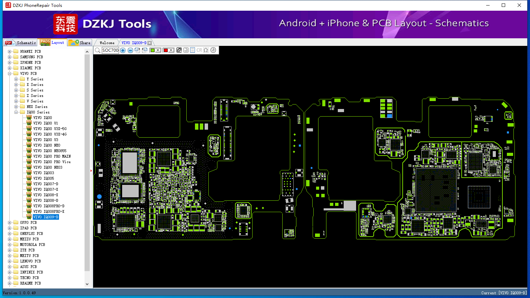Click the magnifier search icon in the toolbar
530x298 pixels.
(x=98, y=50)
